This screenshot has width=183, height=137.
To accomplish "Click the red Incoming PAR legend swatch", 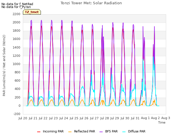I will click(39, 132).
